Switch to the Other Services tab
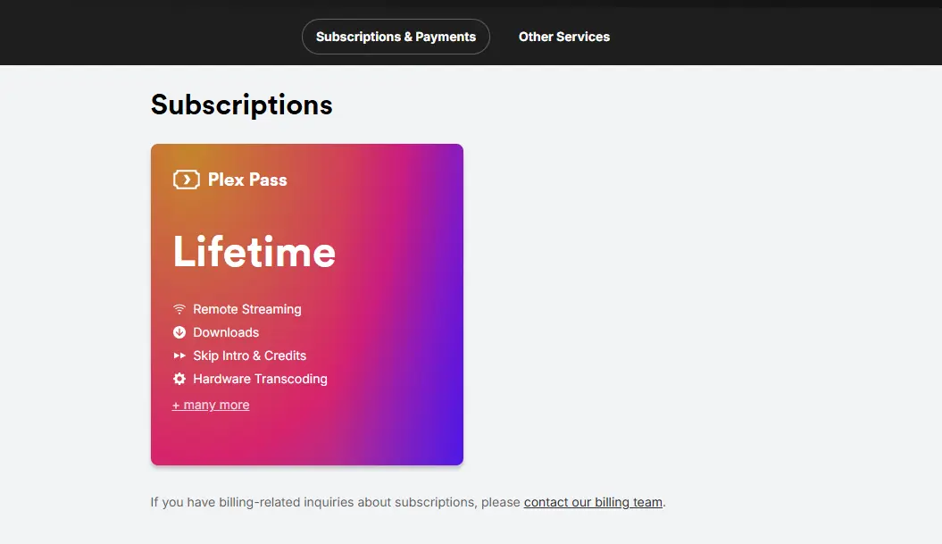The height and width of the screenshot is (544, 942). pos(564,37)
